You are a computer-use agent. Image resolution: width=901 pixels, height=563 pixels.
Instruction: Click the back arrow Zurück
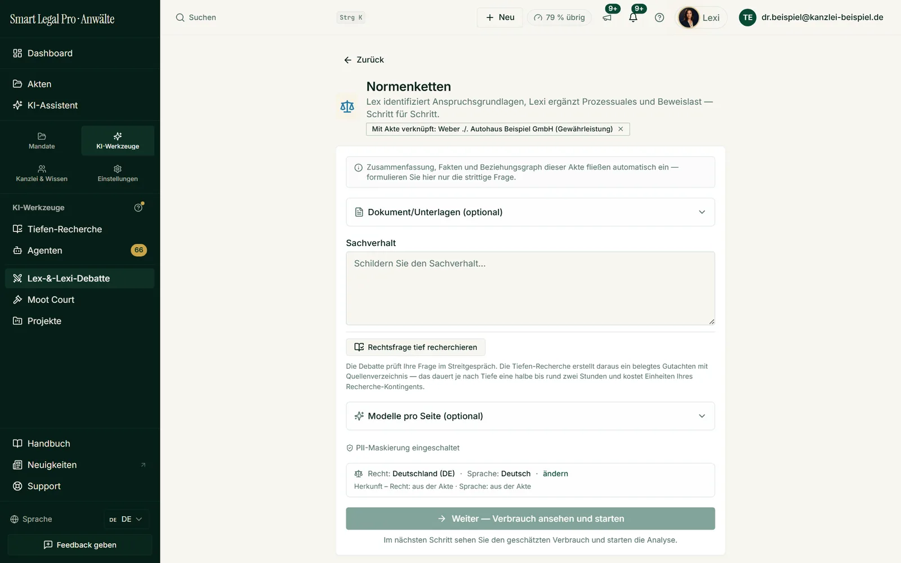[364, 60]
